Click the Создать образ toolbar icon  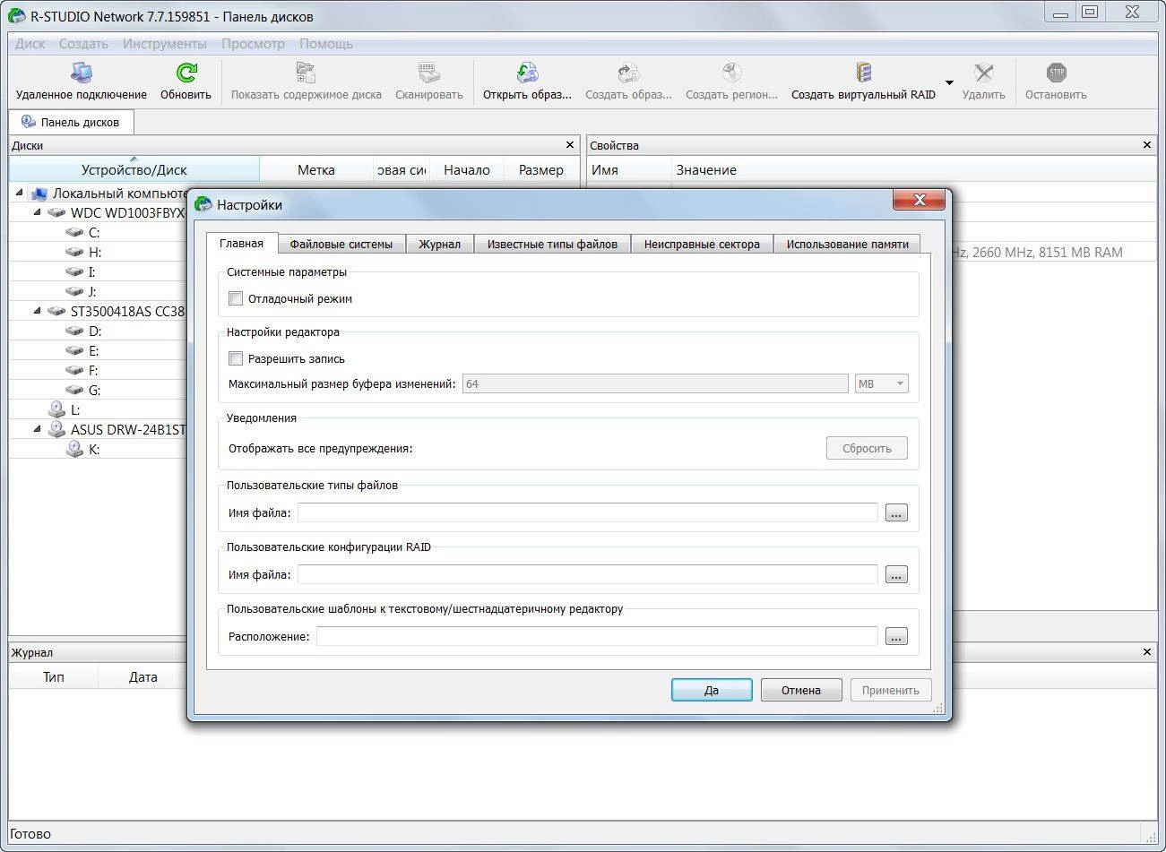coord(628,73)
